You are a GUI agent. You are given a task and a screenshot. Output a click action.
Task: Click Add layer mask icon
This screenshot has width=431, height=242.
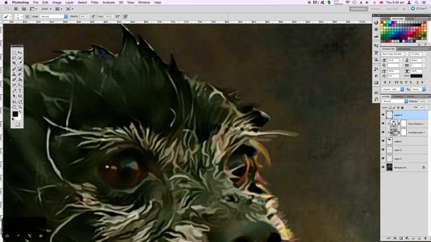pyautogui.click(x=401, y=239)
